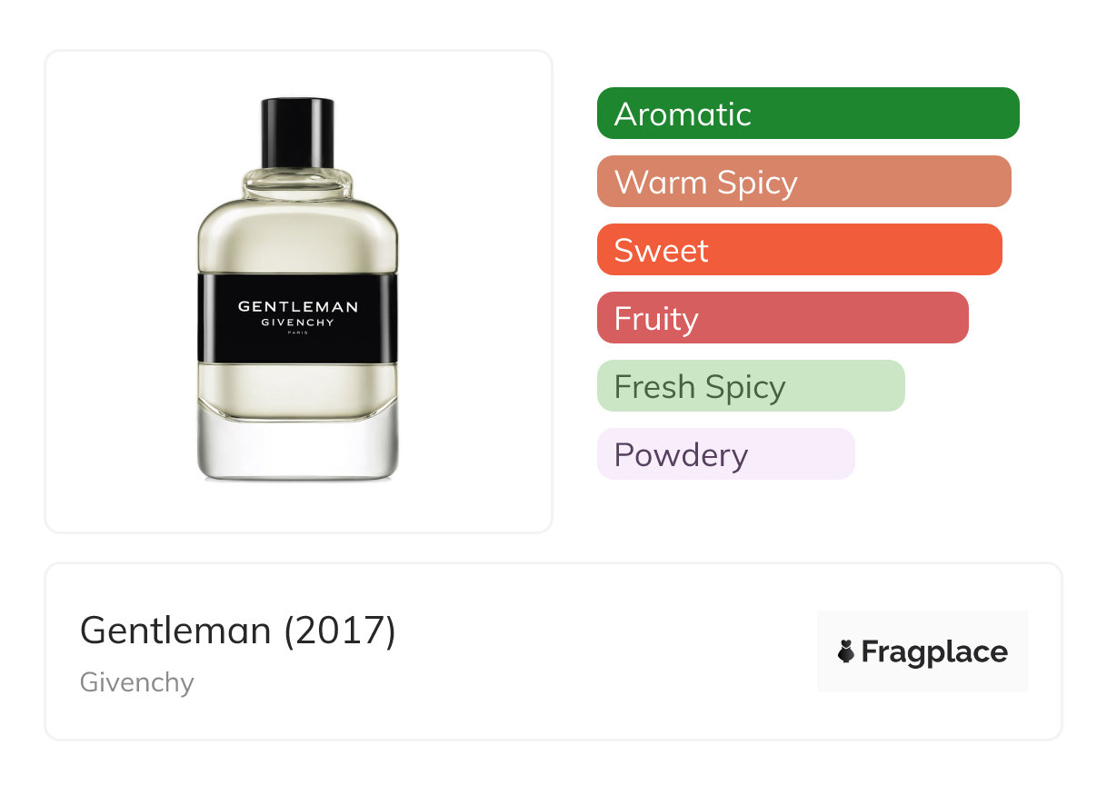Click the black bottle cap
Screen dimensions: 1107x785
[298, 134]
